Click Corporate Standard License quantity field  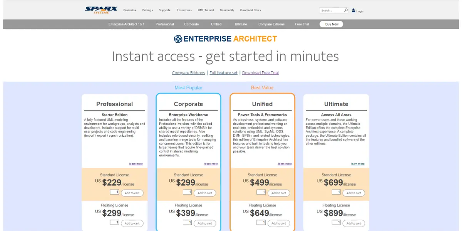click(x=187, y=192)
